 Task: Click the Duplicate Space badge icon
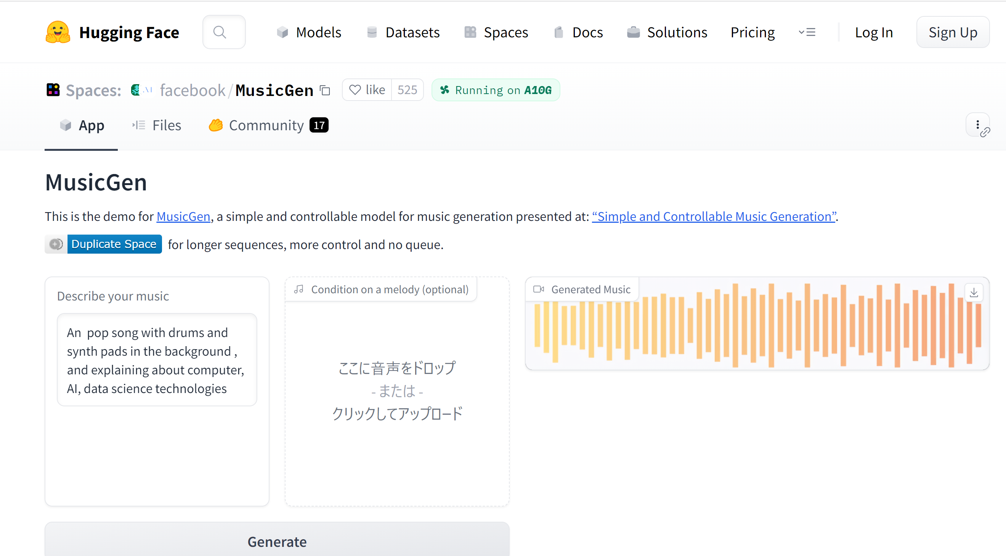pyautogui.click(x=56, y=244)
